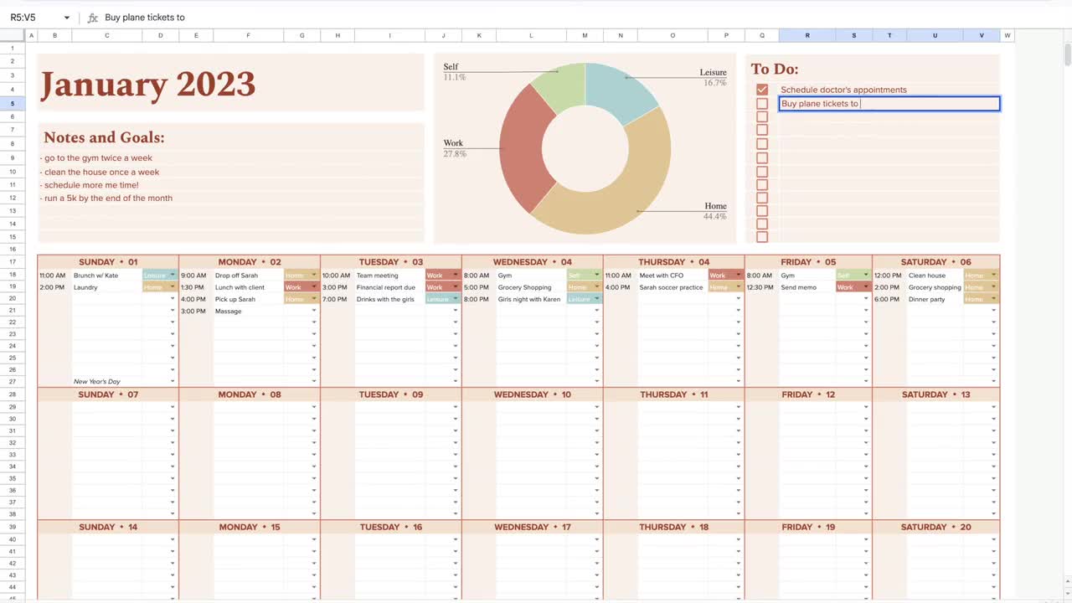Select column W header

point(1008,35)
